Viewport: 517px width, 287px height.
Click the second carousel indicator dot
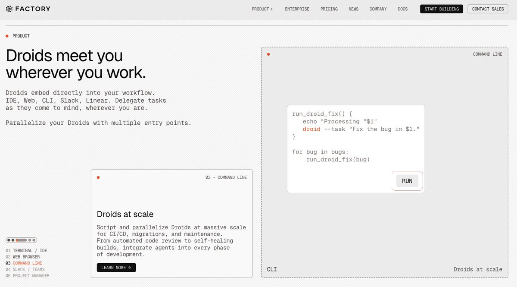pyautogui.click(x=13, y=240)
